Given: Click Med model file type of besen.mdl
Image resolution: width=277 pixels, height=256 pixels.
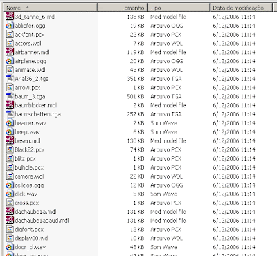Looking at the screenshot, I should point(168,140).
